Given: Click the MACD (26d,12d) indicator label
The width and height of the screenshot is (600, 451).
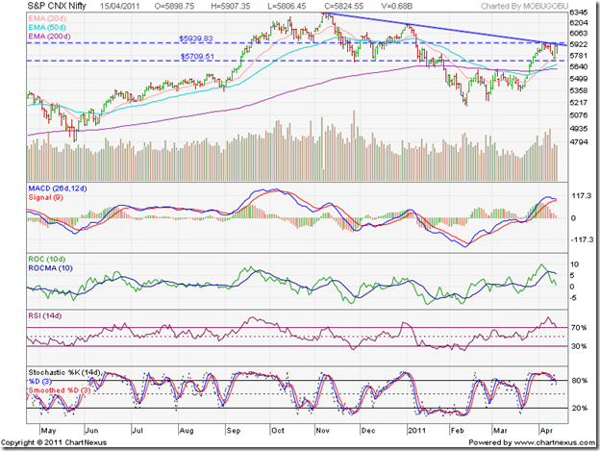Looking at the screenshot, I should (x=58, y=188).
